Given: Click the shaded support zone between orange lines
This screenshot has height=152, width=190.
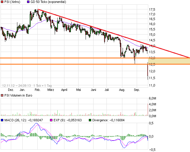Looking at the screenshot, I should [x=169, y=61].
